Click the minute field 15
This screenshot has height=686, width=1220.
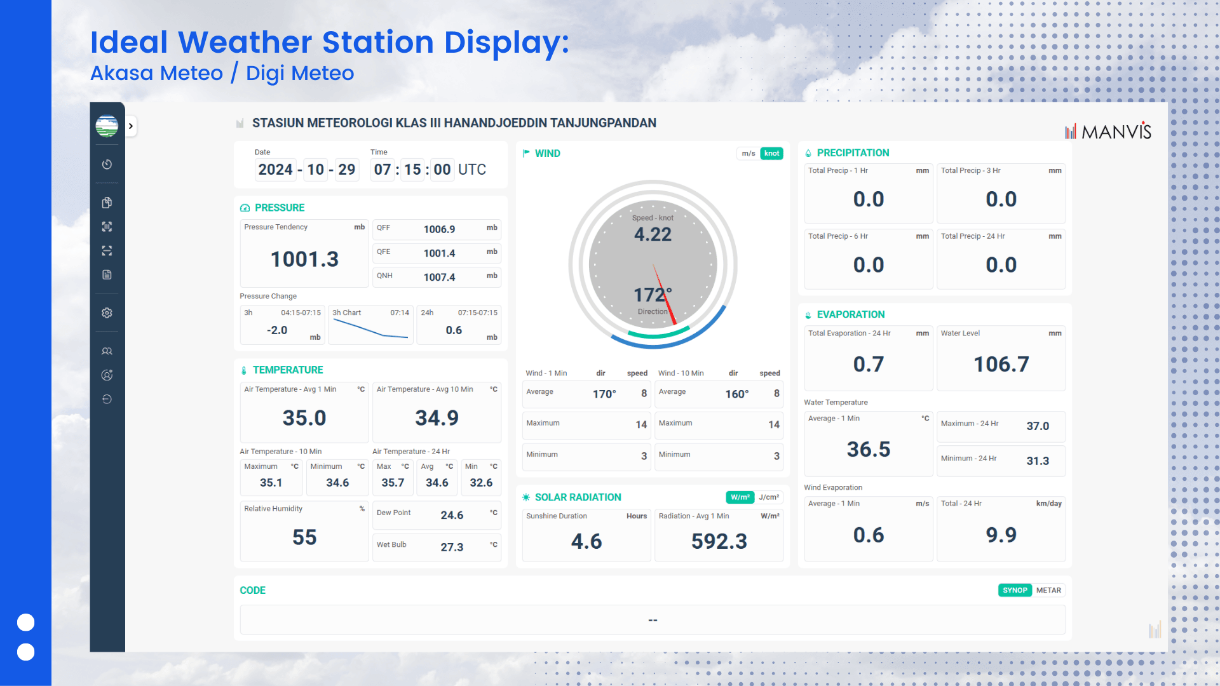click(x=412, y=170)
